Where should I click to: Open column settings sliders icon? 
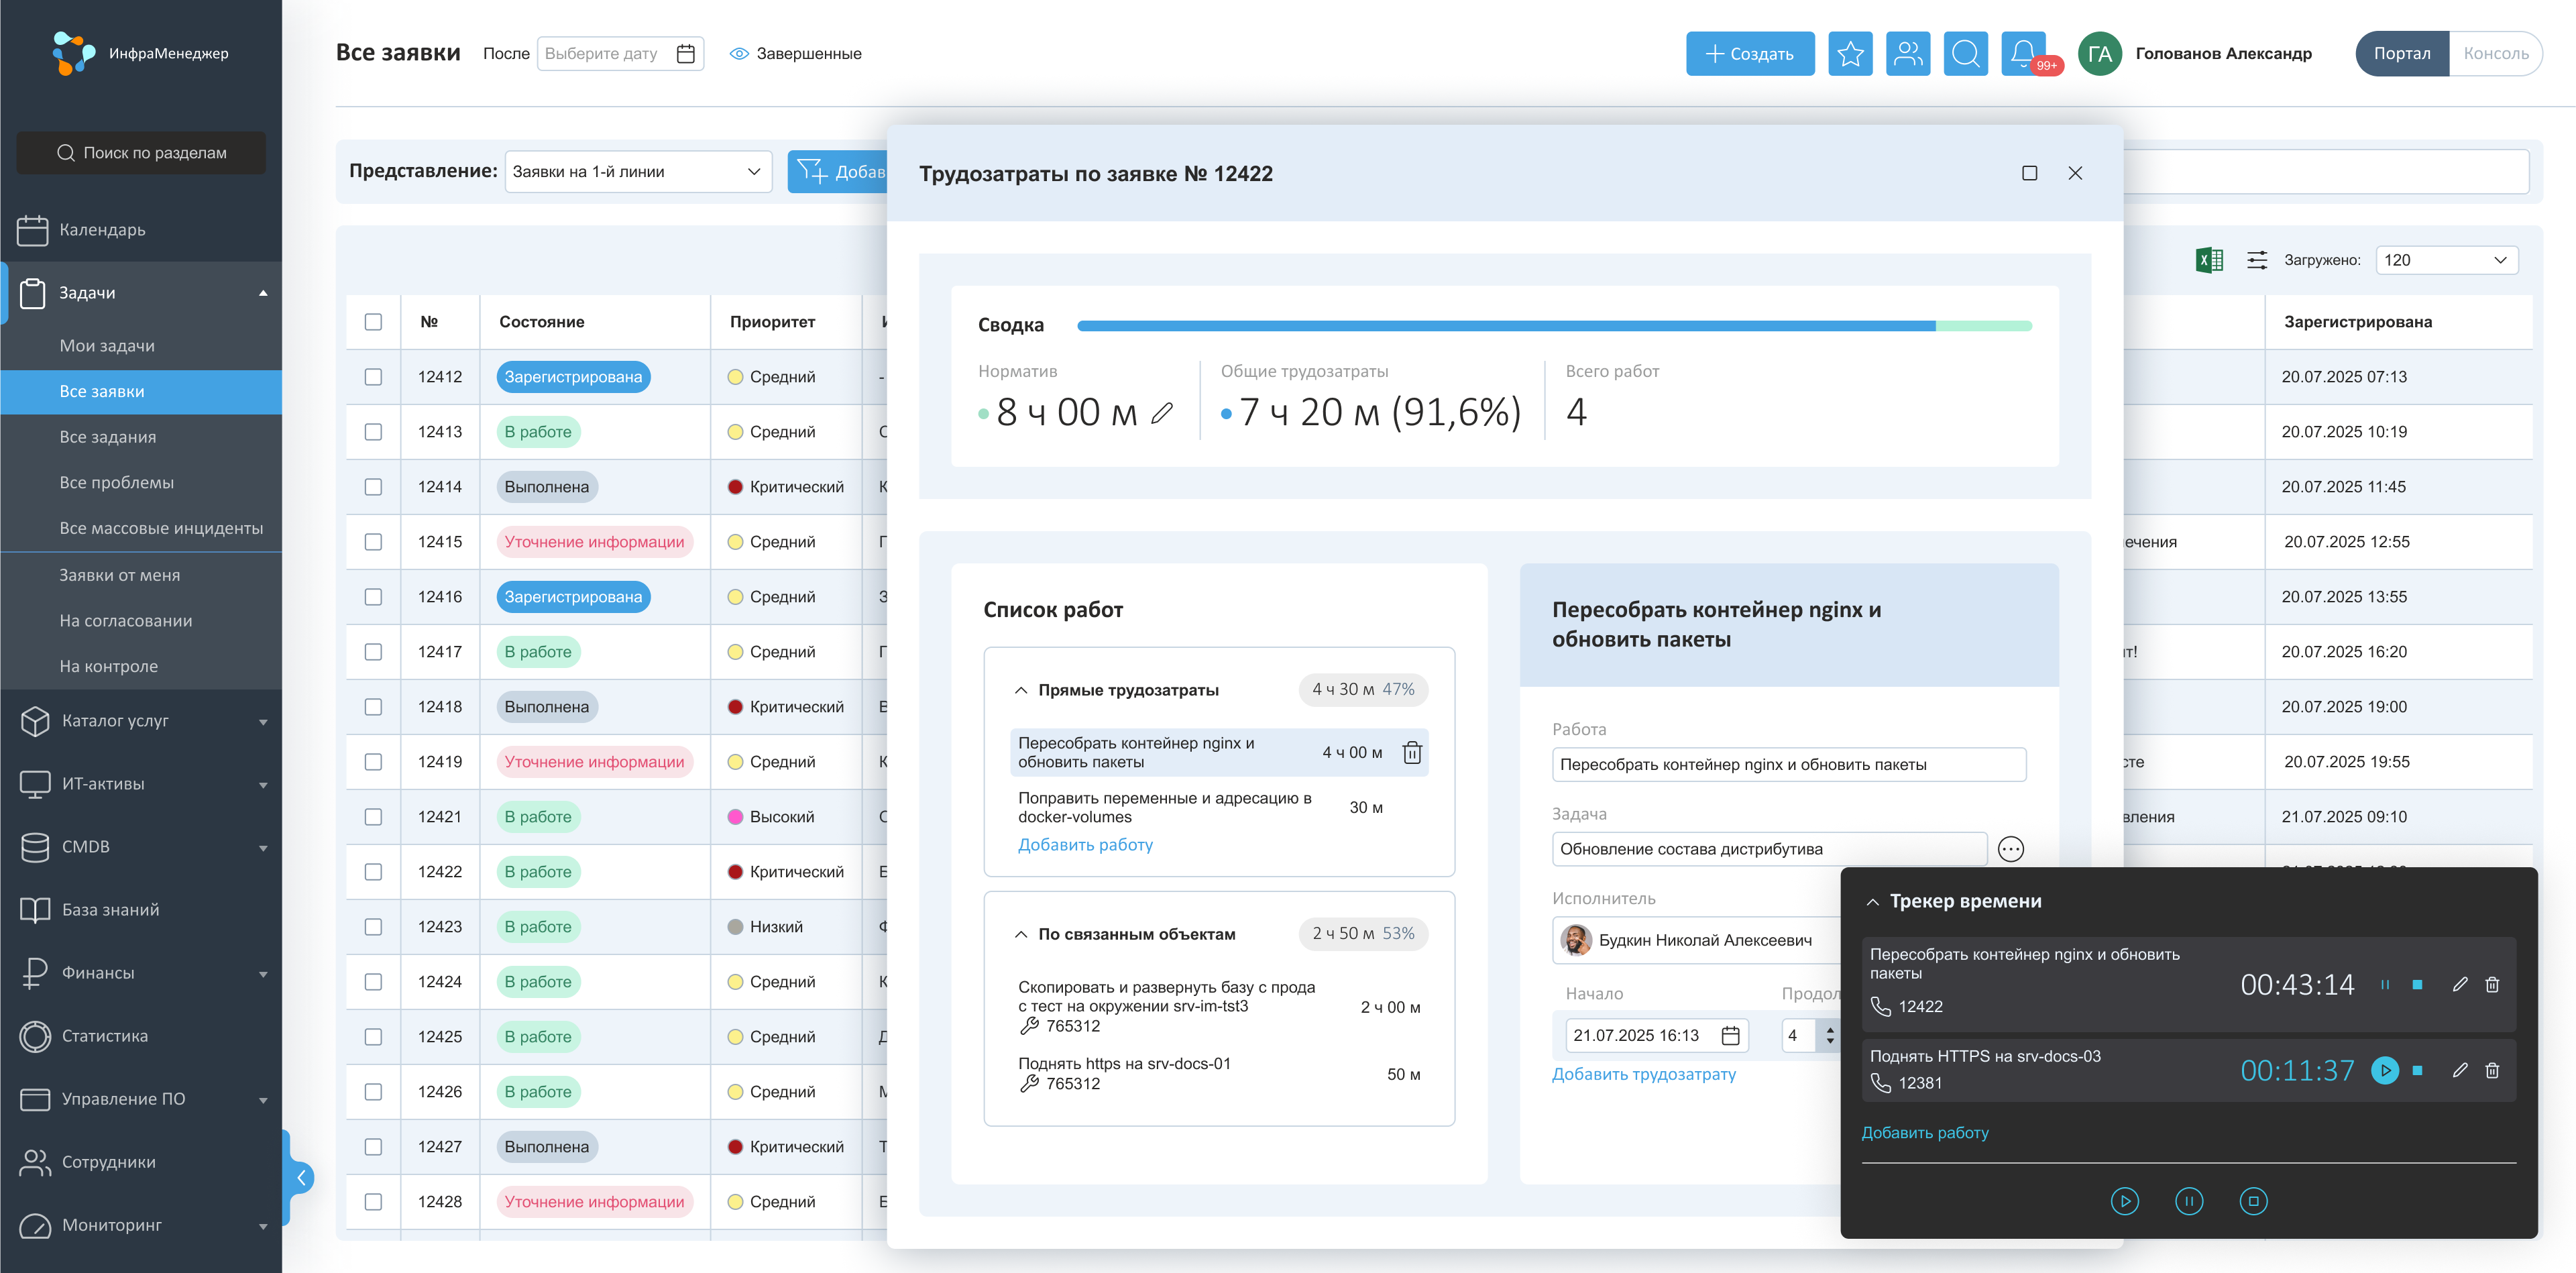click(2257, 260)
